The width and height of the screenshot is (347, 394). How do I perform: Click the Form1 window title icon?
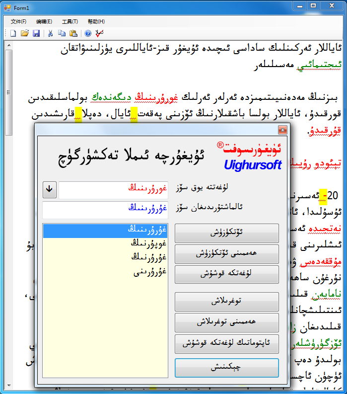[x=7, y=8]
